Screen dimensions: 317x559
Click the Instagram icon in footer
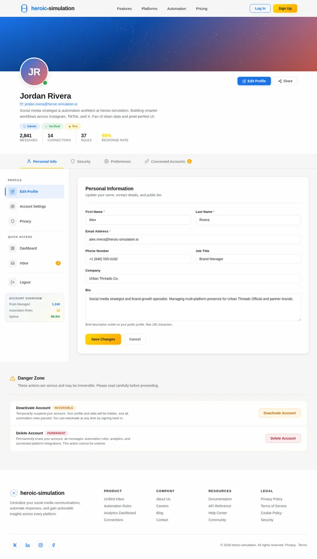coord(41,545)
